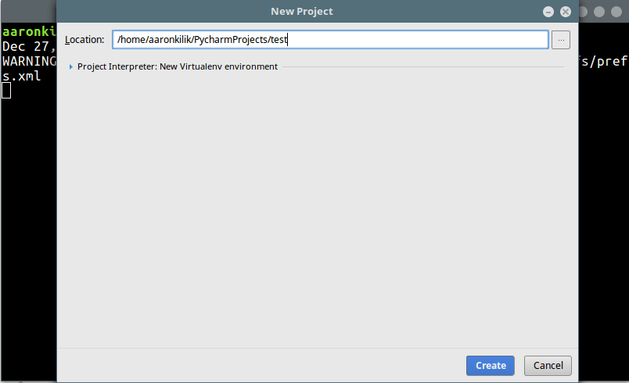Click the s.xml text in terminal
629x383 pixels.
tap(21, 76)
